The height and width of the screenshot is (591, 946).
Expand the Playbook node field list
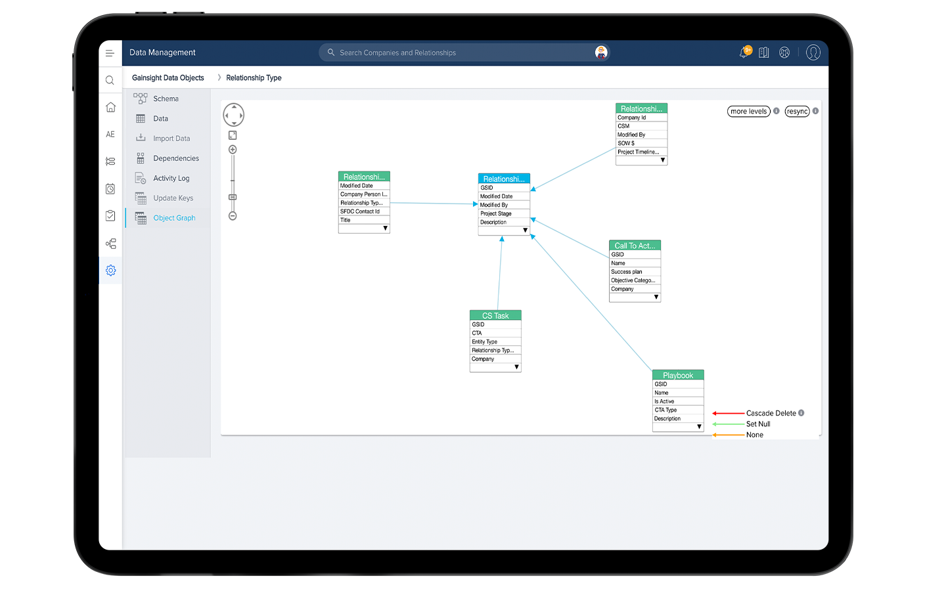(699, 427)
